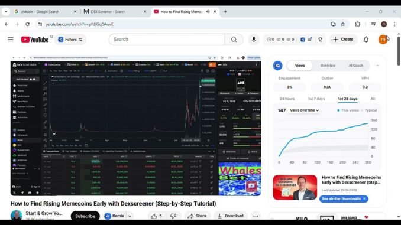Open the YouTube guide hamburger menu
Viewport: 401px width, 225px height.
11,40
